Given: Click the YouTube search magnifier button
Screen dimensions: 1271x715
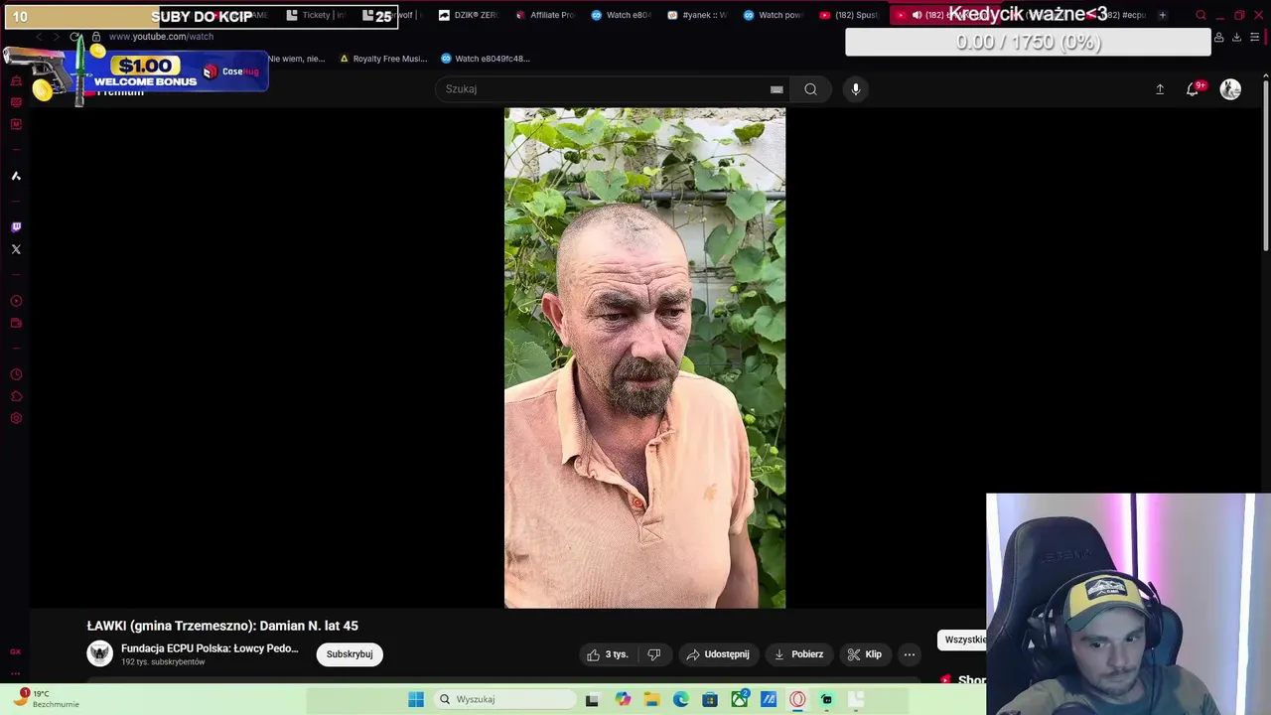Looking at the screenshot, I should (810, 89).
